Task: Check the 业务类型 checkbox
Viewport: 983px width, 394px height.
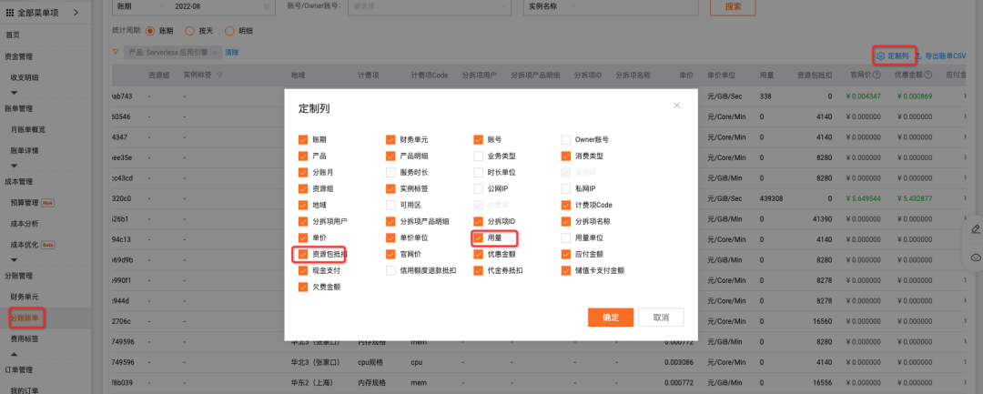Action: tap(479, 156)
